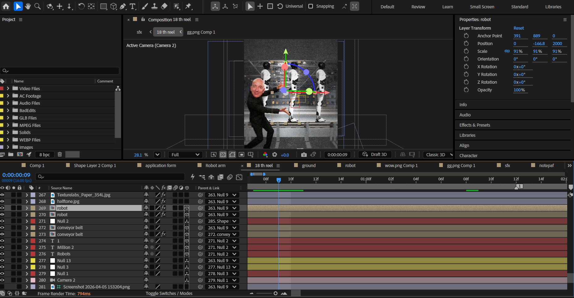574x298 pixels.
Task: Take a snapshot with camera icon
Action: (x=304, y=155)
